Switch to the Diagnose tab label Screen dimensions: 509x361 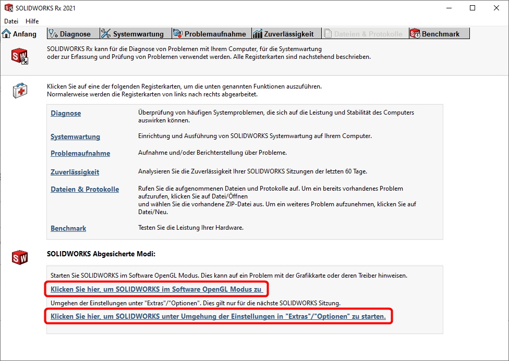click(x=75, y=34)
